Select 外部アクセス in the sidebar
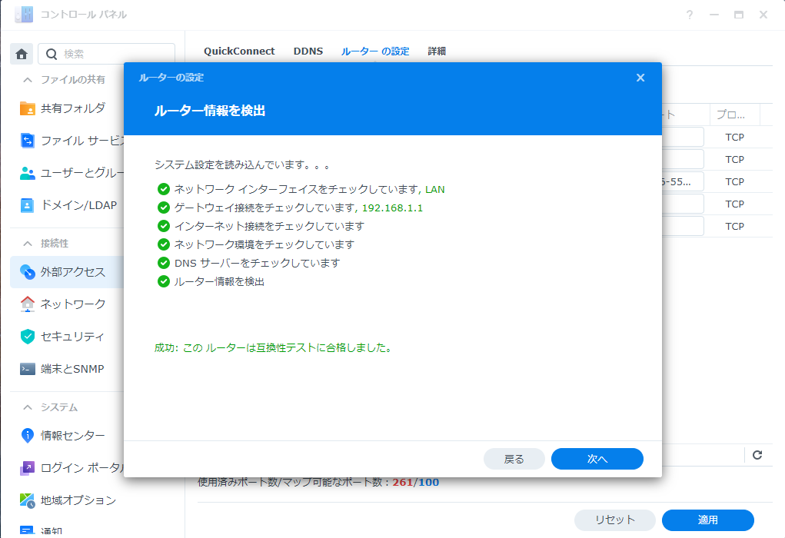 coord(67,272)
